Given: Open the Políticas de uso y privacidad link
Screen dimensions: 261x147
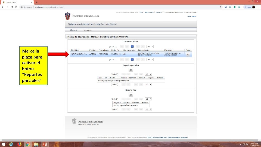Looking at the screenshot, I should click(178, 137).
